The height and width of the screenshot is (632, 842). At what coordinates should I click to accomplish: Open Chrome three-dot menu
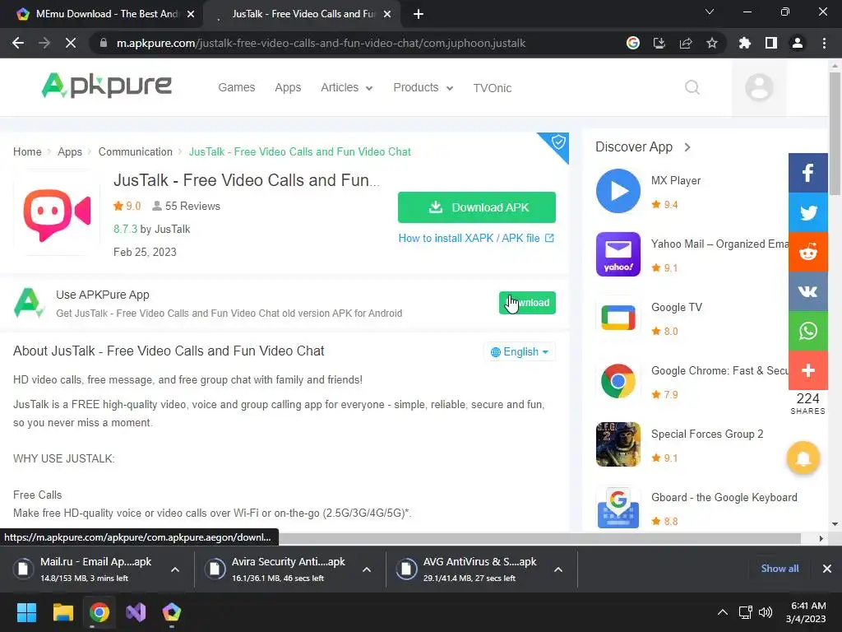coord(824,43)
